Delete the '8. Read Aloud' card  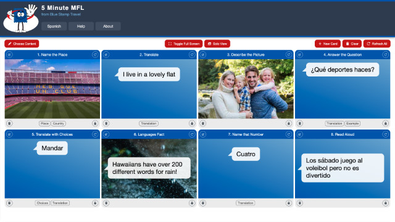point(299,203)
